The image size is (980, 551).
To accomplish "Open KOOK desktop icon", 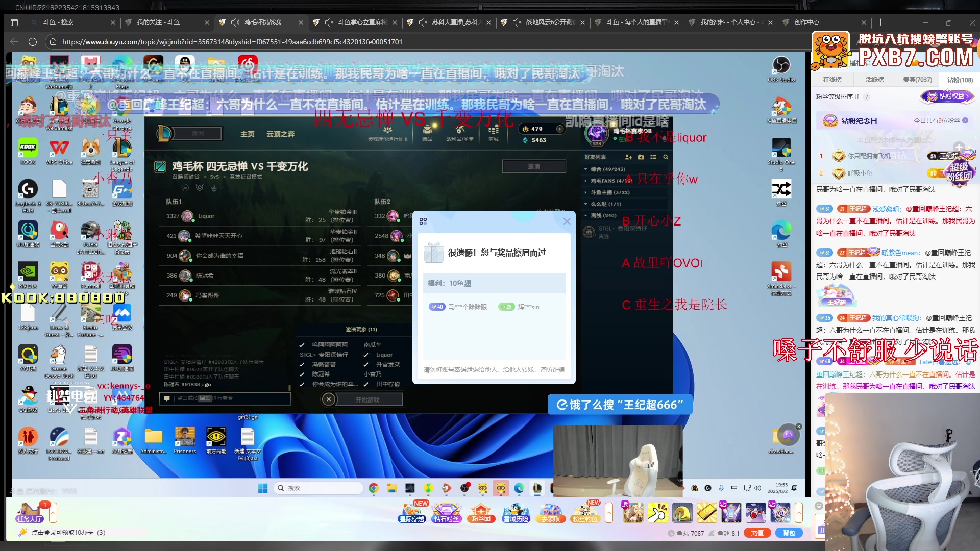I will (28, 152).
